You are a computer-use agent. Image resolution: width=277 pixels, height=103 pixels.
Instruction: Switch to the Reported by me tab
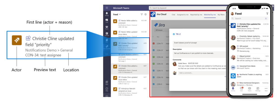coord(196,15)
